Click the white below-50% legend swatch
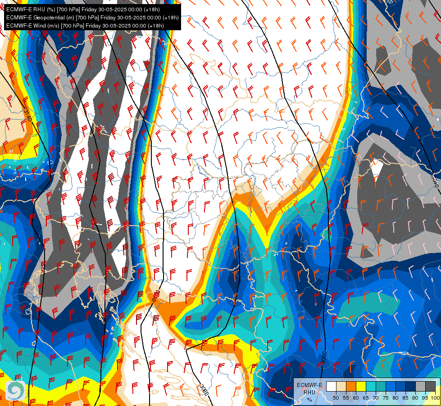This screenshot has height=406, width=441. coord(331,386)
